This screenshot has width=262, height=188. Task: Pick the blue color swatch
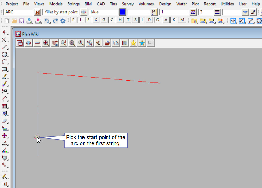tap(123, 12)
